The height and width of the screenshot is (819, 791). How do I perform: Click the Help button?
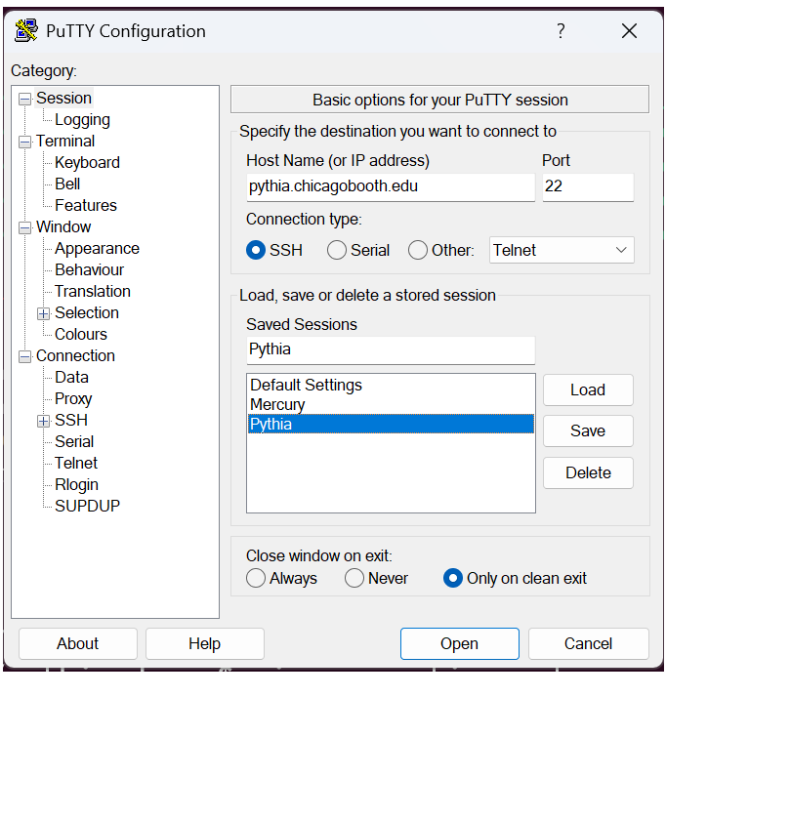[205, 643]
